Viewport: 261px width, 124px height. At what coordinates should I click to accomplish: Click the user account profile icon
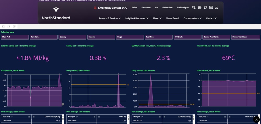click(216, 8)
